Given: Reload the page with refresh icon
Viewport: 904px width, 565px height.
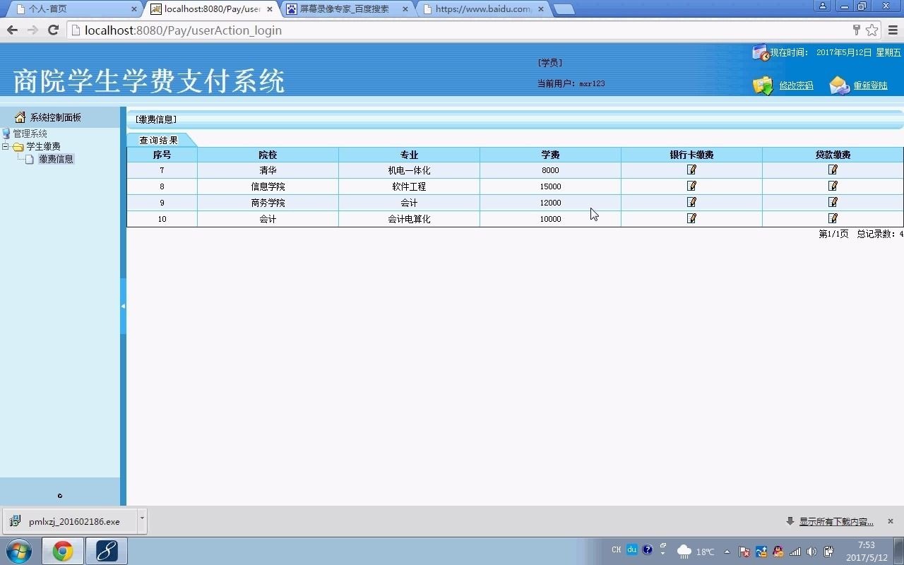Looking at the screenshot, I should 53,30.
